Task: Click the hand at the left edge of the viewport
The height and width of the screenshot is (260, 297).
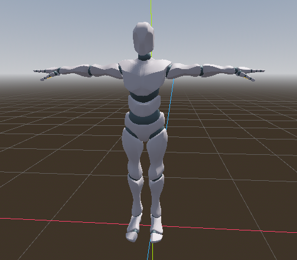Action: (x=47, y=74)
